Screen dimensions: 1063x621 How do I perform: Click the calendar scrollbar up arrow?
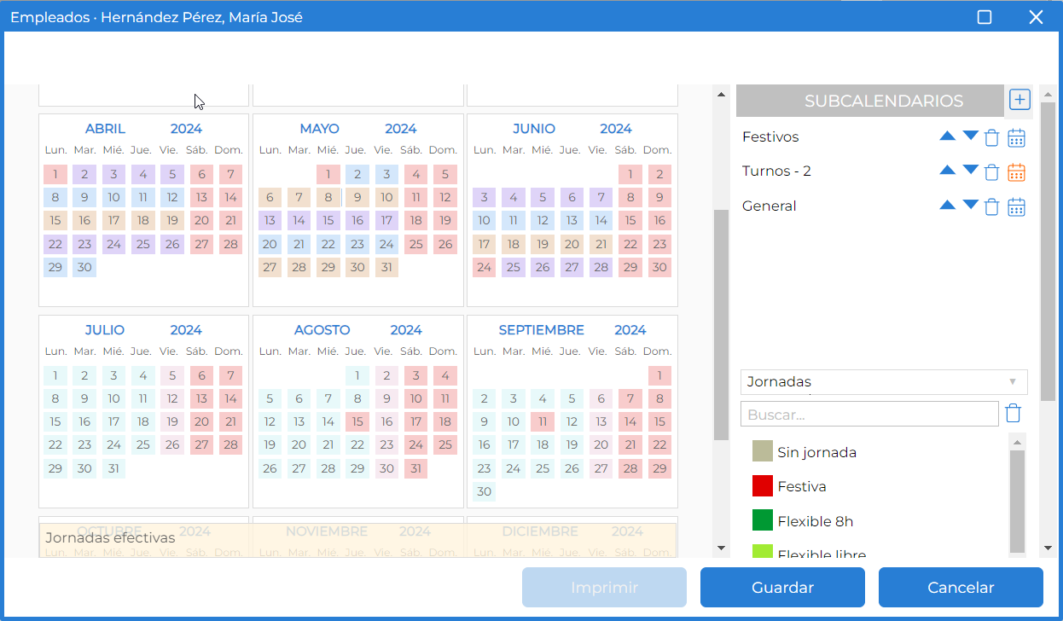point(721,95)
